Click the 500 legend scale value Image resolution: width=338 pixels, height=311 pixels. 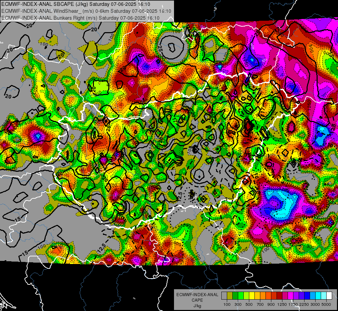[249, 304]
